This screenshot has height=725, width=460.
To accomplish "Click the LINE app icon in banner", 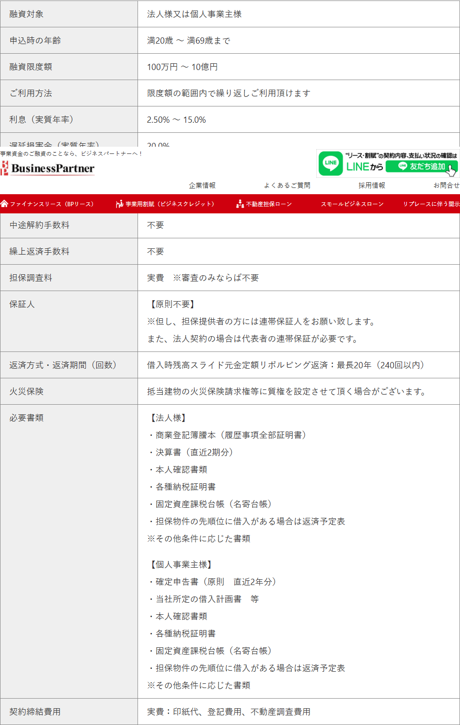I will coord(331,164).
